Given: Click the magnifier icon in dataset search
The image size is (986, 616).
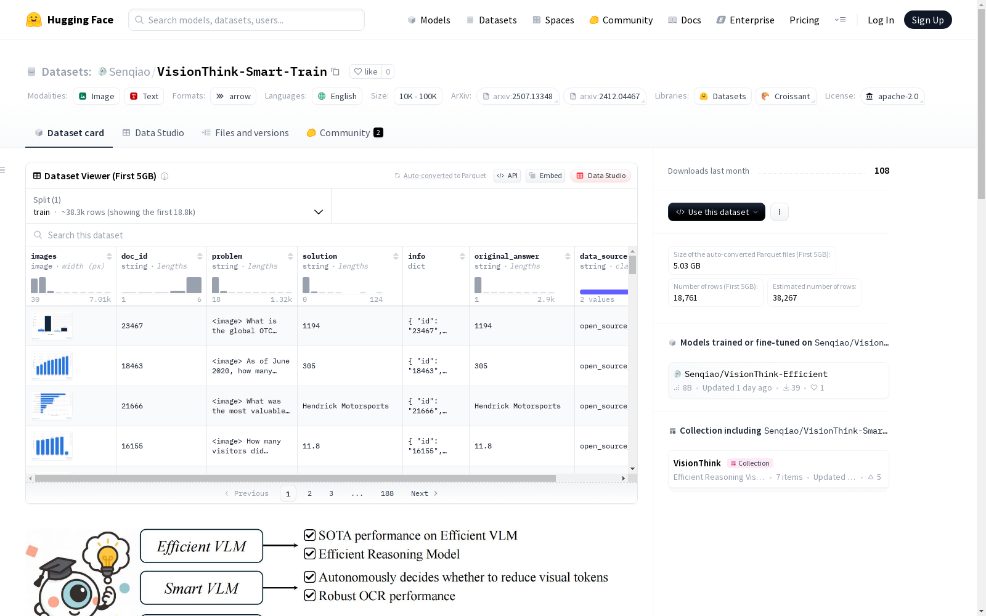Looking at the screenshot, I should (x=38, y=235).
